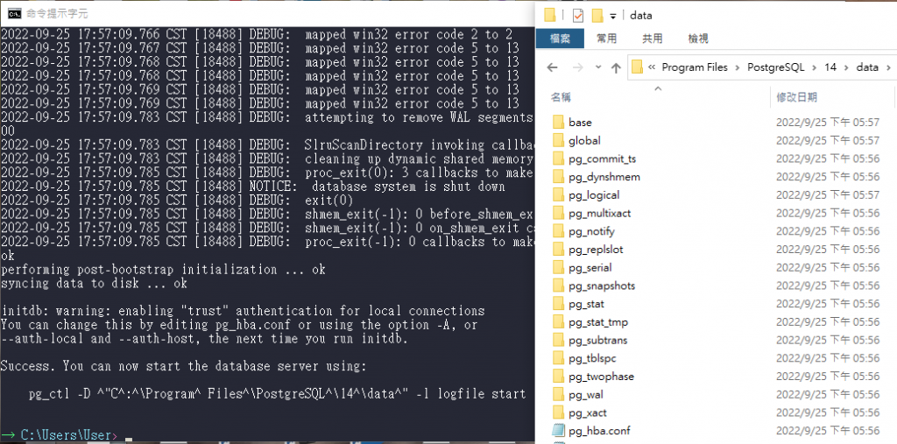Click the 'database system is shut down' log line
Viewport: 897px width, 444px height.
tap(253, 187)
